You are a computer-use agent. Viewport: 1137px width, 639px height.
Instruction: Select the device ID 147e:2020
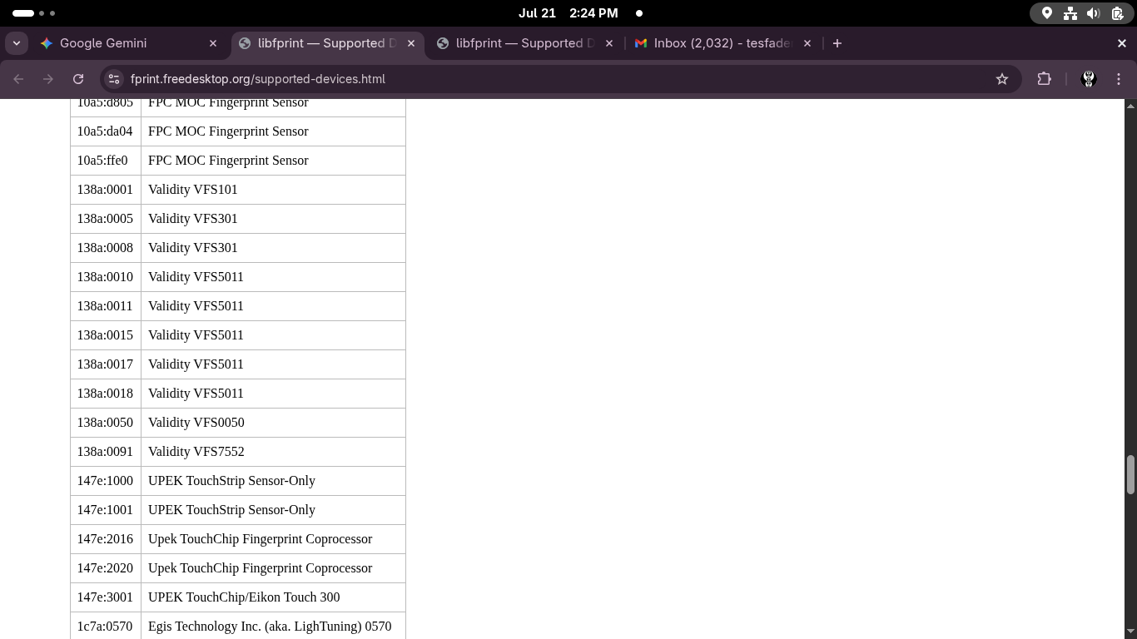(x=105, y=568)
